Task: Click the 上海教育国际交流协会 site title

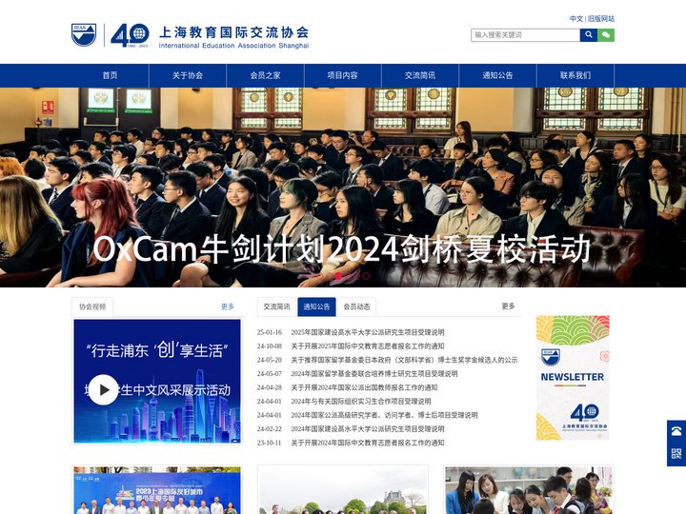Action: (234, 32)
